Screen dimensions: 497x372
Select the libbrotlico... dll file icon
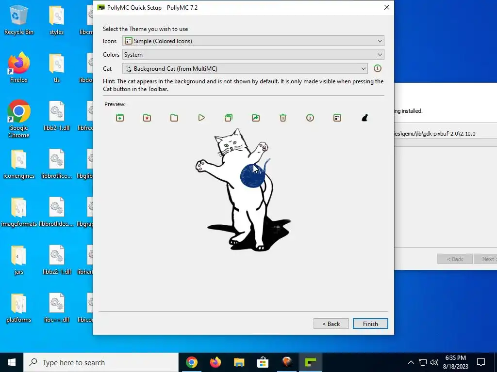click(x=56, y=164)
